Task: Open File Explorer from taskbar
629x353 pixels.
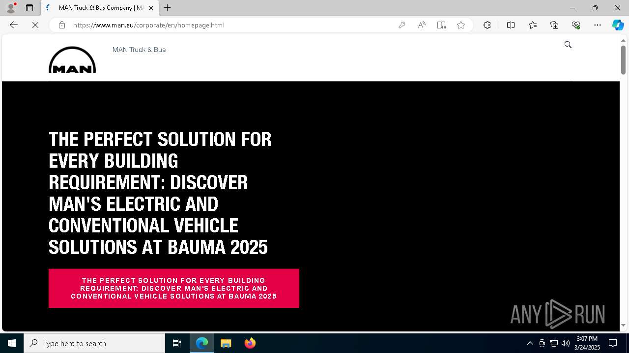Action: 226,343
